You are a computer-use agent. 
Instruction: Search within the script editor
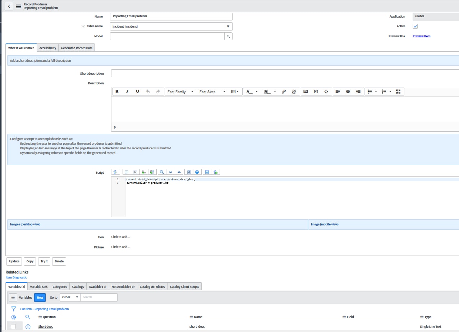[162, 172]
